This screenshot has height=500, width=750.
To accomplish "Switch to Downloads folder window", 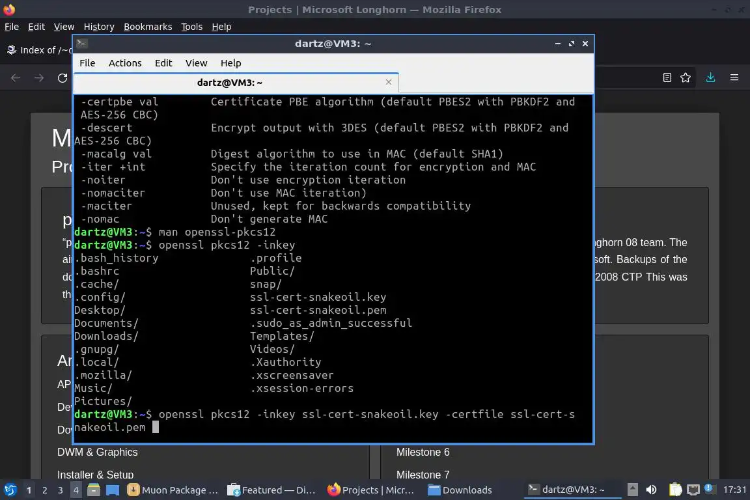I will [x=460, y=490].
